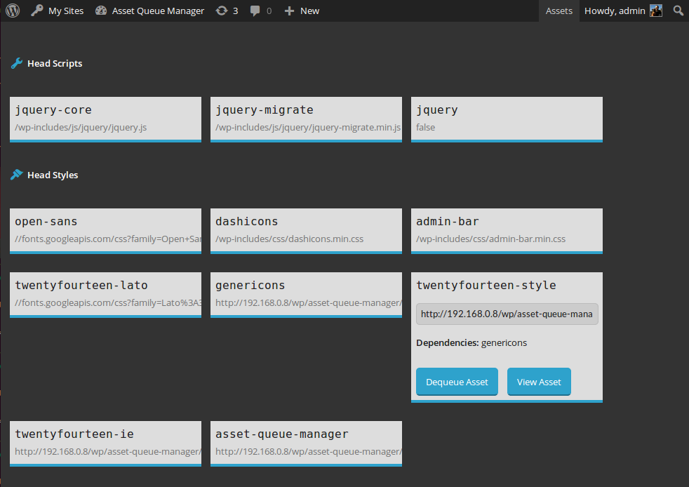The height and width of the screenshot is (487, 689).
Task: Click the comments bubble icon
Action: 255,11
